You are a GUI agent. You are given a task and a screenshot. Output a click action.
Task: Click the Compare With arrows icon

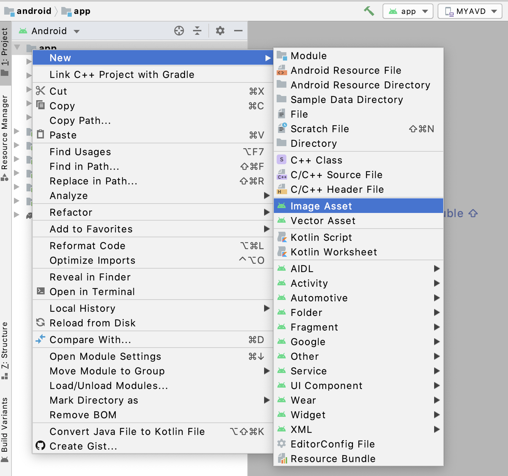(41, 339)
